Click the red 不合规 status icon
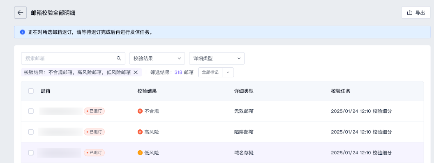Screen dimensions: 434x163 click(140, 111)
